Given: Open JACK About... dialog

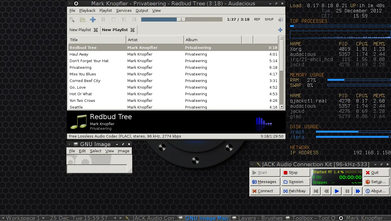Looking at the screenshot, I should 376,191.
